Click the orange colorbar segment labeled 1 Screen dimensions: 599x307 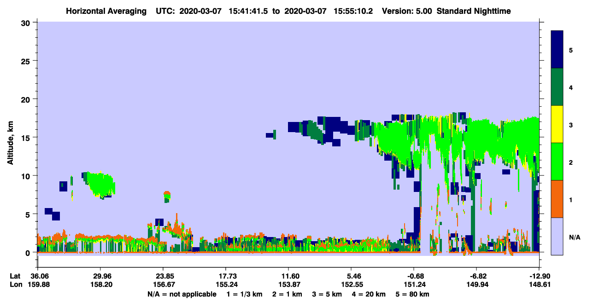(x=557, y=199)
